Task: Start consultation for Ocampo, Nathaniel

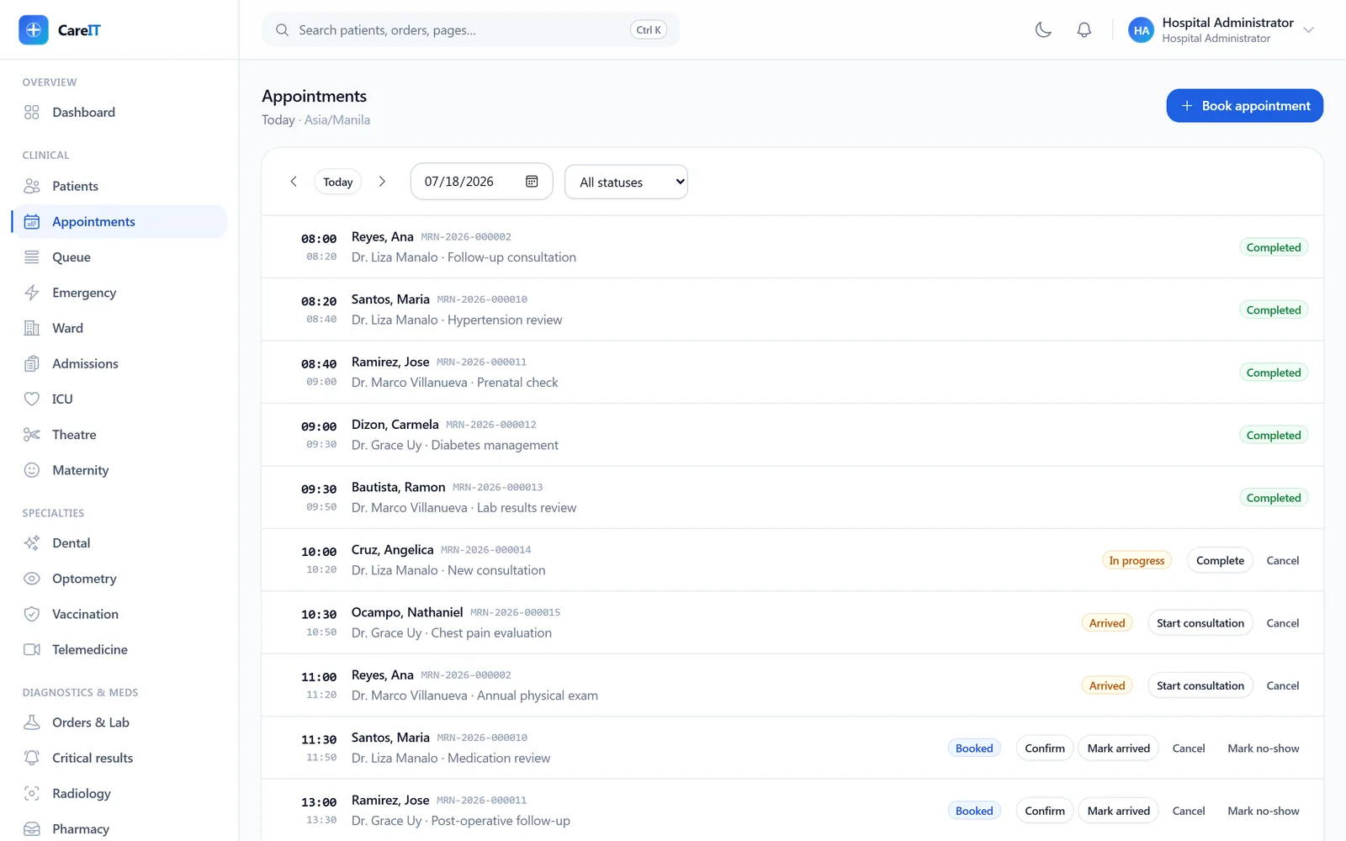Action: coord(1200,623)
